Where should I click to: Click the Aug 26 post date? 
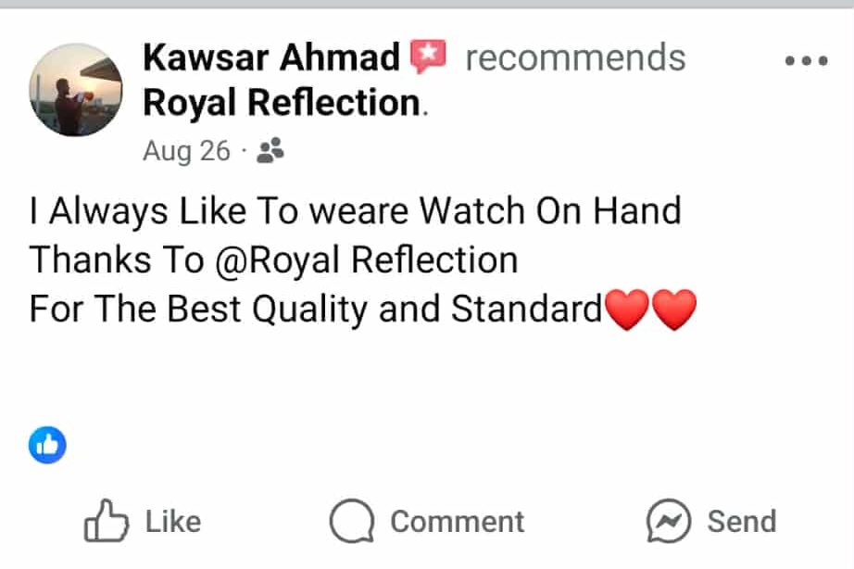pyautogui.click(x=186, y=151)
